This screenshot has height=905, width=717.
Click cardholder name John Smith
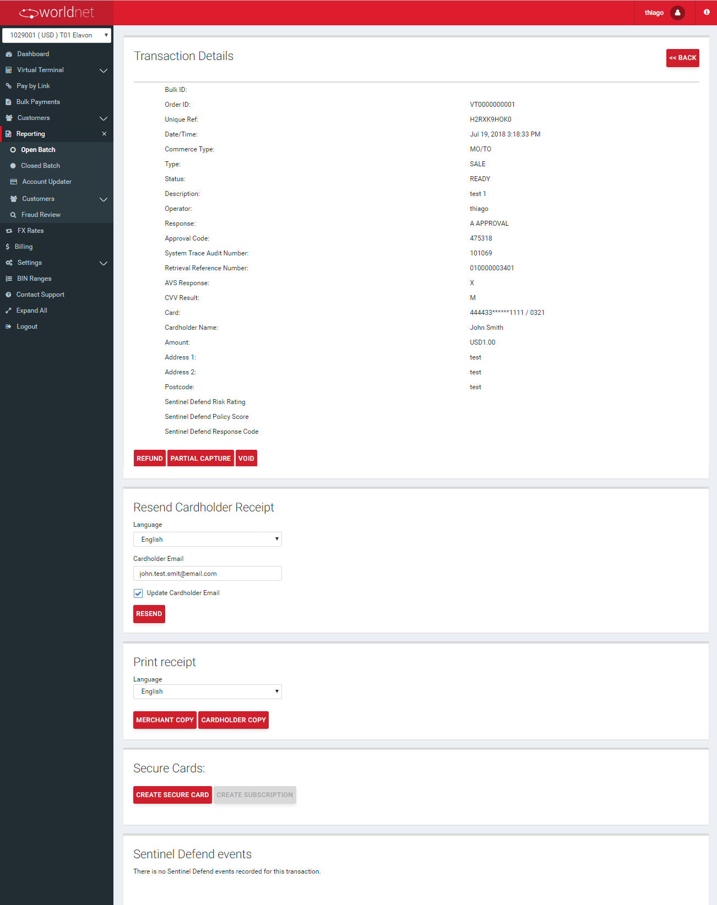point(486,328)
